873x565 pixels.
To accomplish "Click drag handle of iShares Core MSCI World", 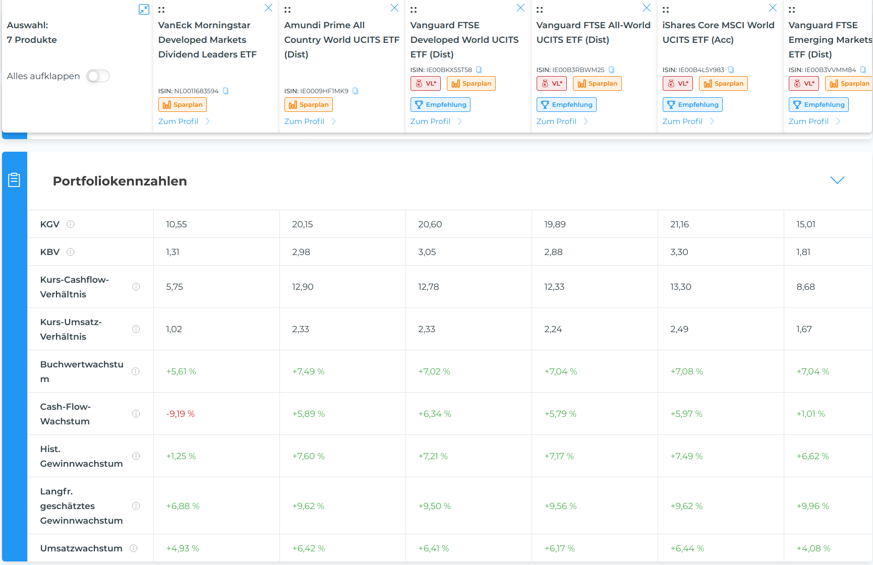I will (666, 10).
